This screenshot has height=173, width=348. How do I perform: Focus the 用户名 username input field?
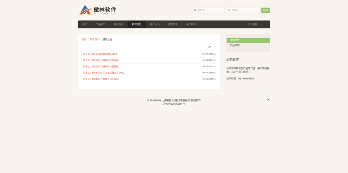pos(208,10)
